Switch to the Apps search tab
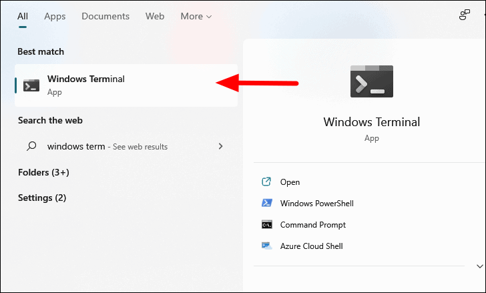This screenshot has width=486, height=293. coord(55,16)
